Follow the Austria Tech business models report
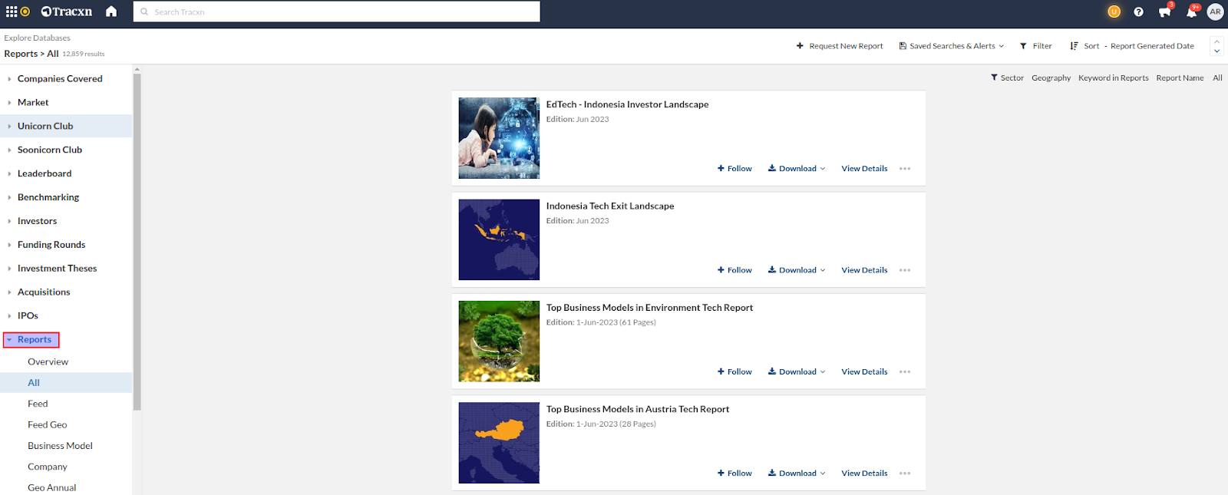This screenshot has height=495, width=1228. 734,474
